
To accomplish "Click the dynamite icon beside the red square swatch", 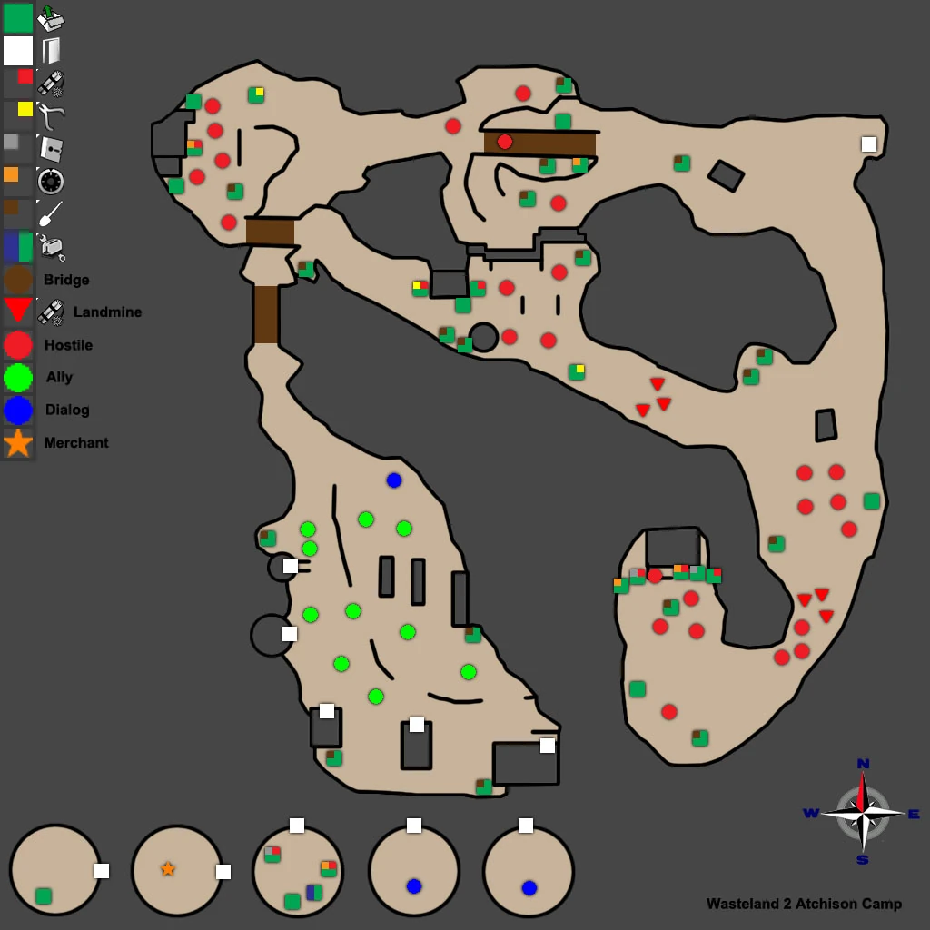I will point(51,84).
